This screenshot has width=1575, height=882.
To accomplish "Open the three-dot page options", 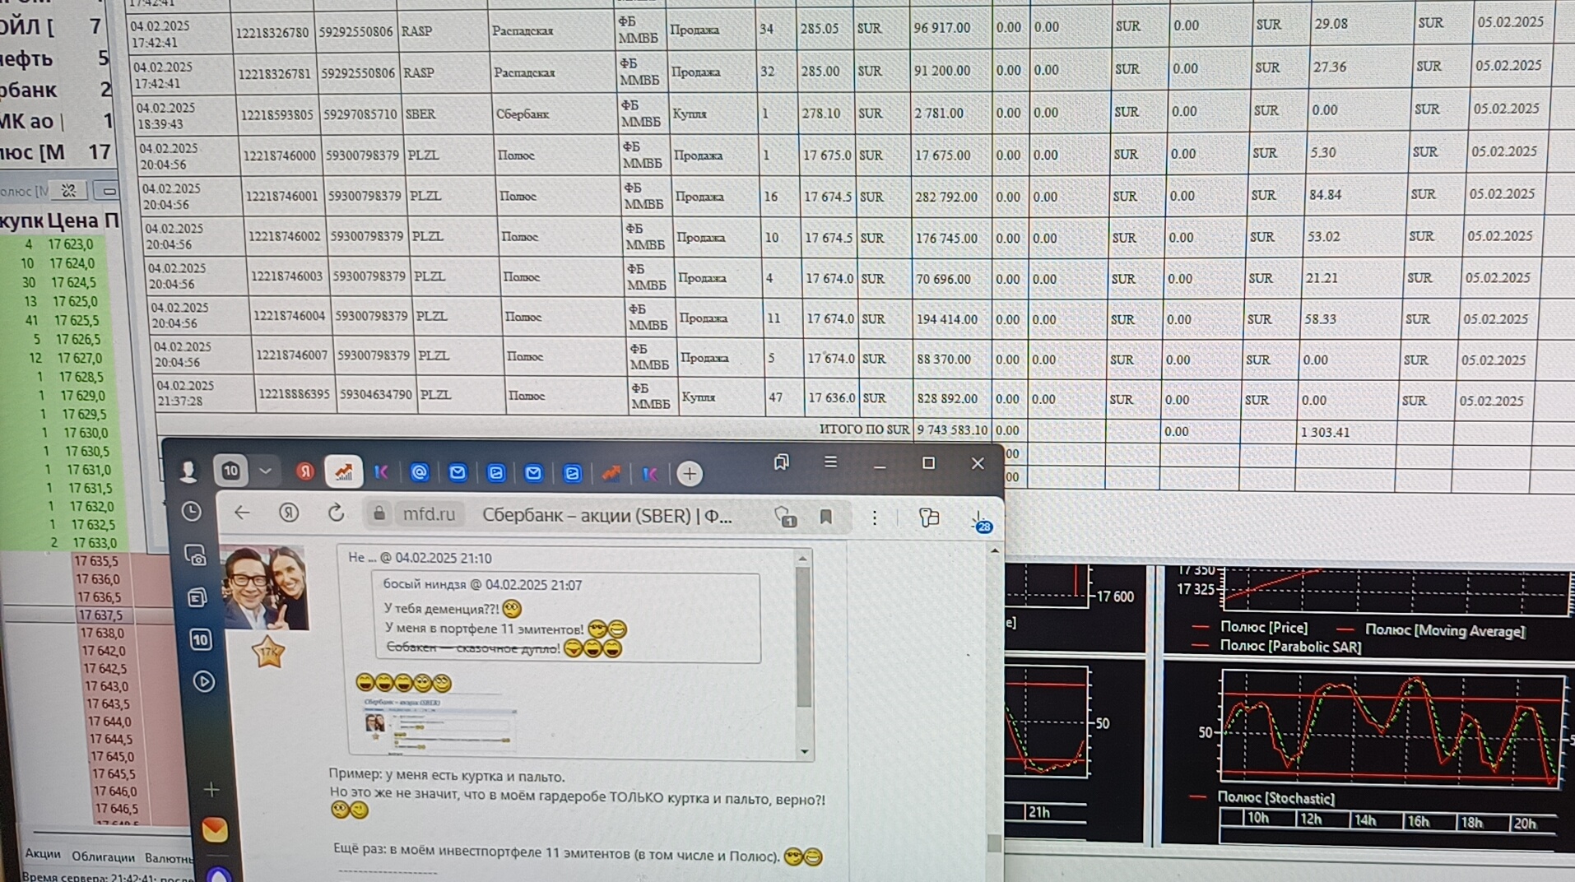I will 874,518.
